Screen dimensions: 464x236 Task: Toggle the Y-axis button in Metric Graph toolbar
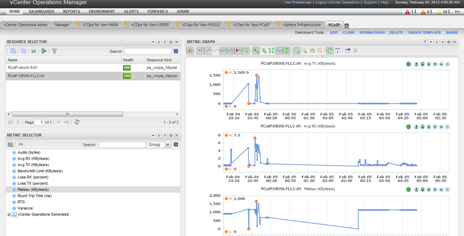coord(200,51)
